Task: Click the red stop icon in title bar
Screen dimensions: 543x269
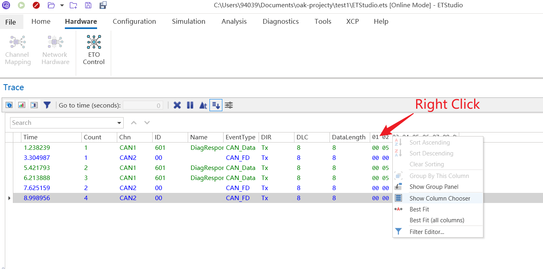Action: click(x=36, y=5)
